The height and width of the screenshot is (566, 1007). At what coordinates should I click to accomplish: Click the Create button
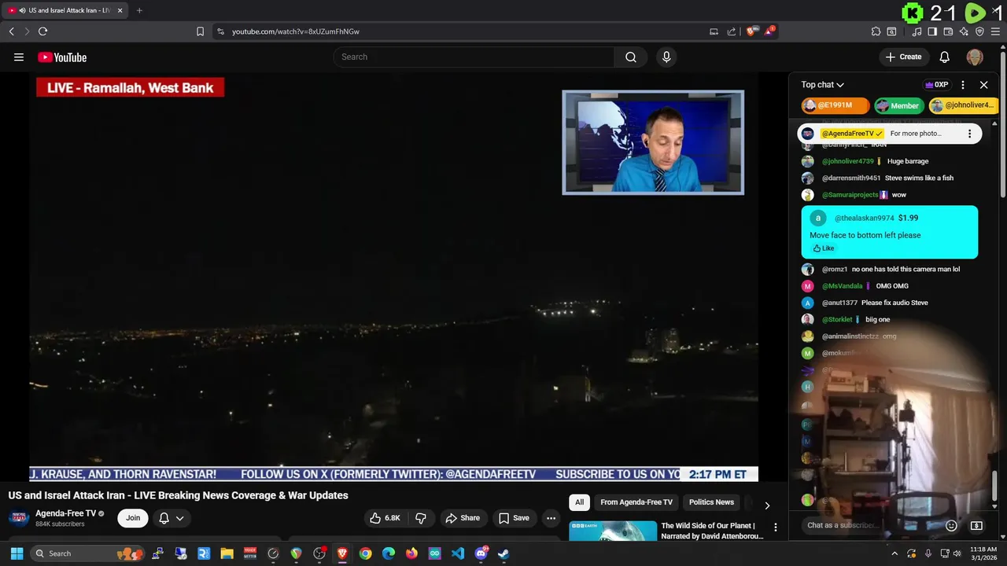pos(903,57)
